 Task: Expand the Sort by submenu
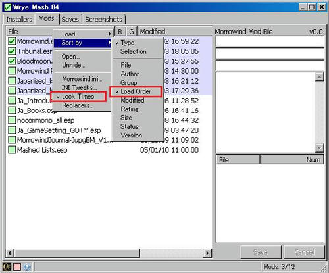click(x=83, y=43)
